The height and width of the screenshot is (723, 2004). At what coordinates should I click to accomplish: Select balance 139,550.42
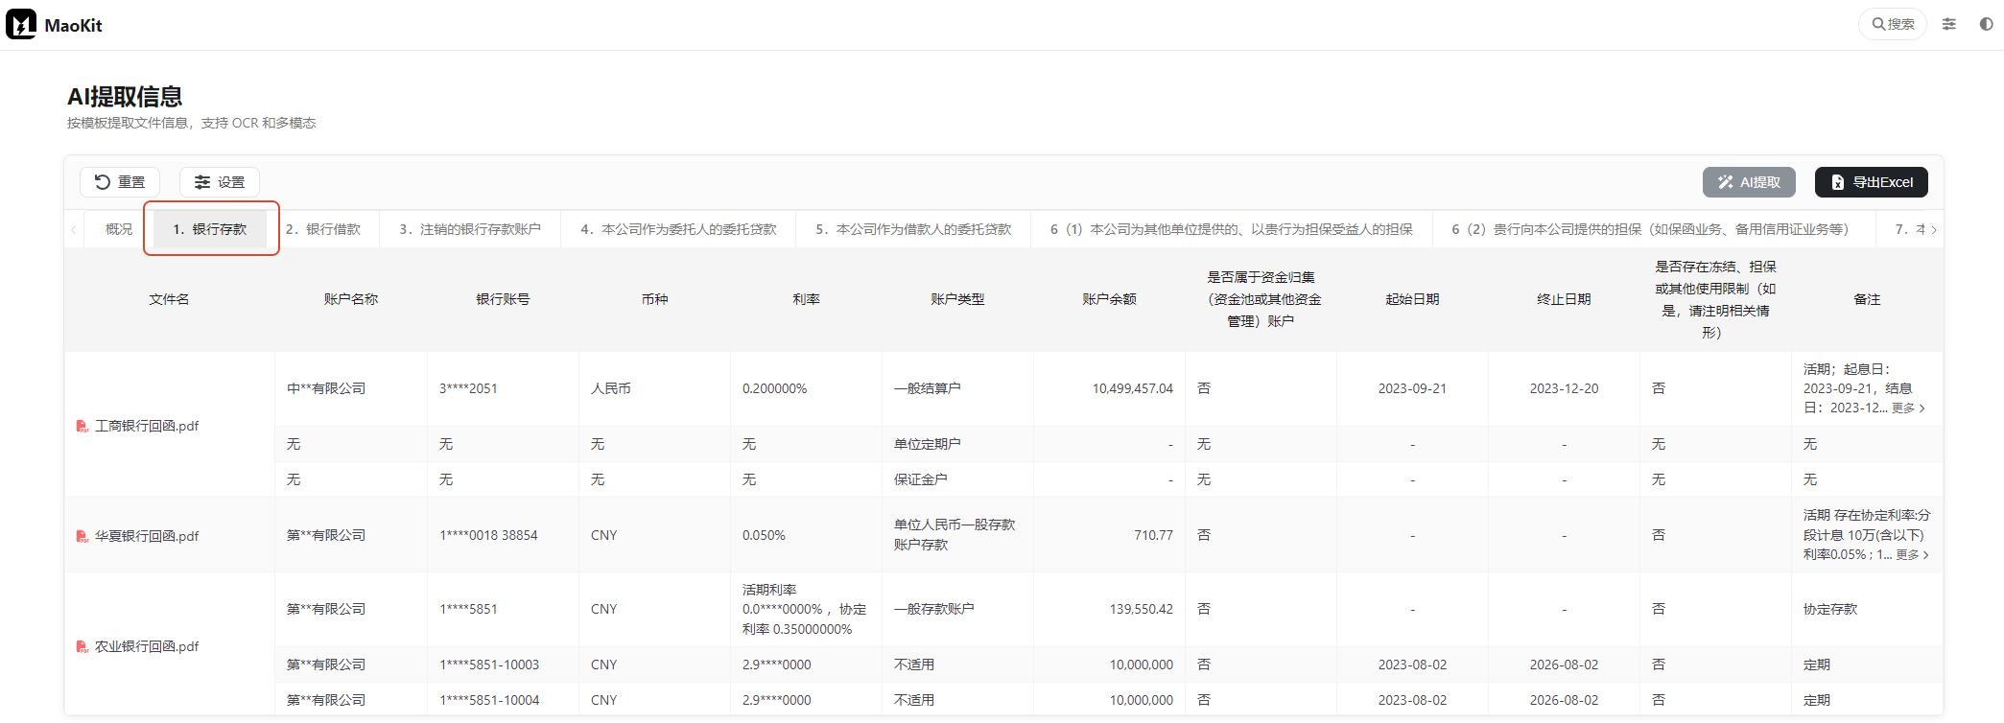pyautogui.click(x=1142, y=609)
